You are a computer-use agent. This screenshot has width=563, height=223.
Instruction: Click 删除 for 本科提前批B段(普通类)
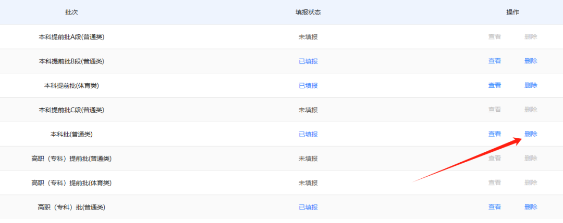pyautogui.click(x=531, y=61)
